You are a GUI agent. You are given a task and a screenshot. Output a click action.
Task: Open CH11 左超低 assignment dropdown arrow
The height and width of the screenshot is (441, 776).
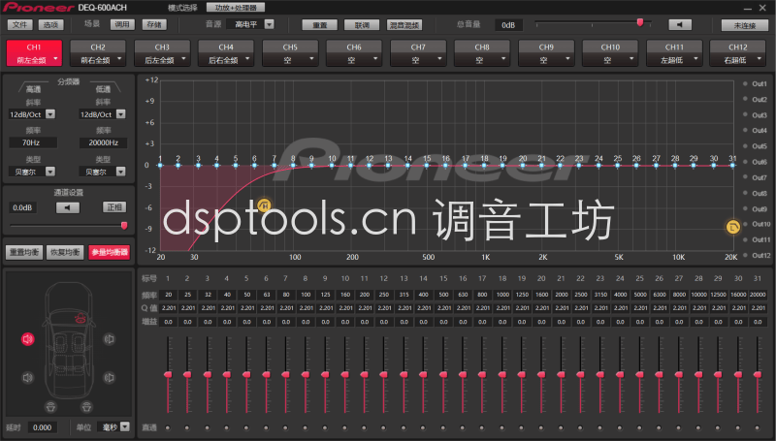coord(695,59)
